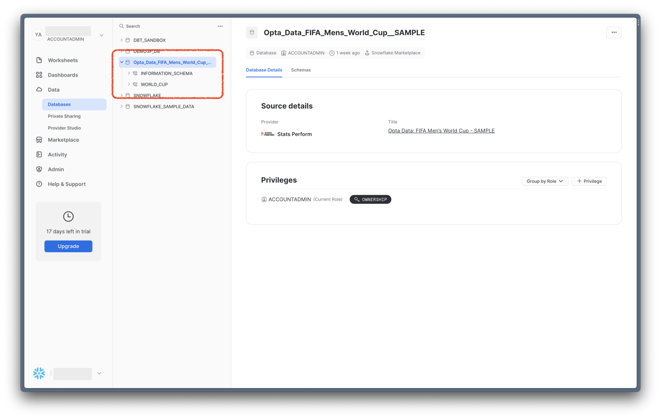
Task: Open the ACCOUNTADMIN account switcher dropdown
Action: pyautogui.click(x=101, y=35)
